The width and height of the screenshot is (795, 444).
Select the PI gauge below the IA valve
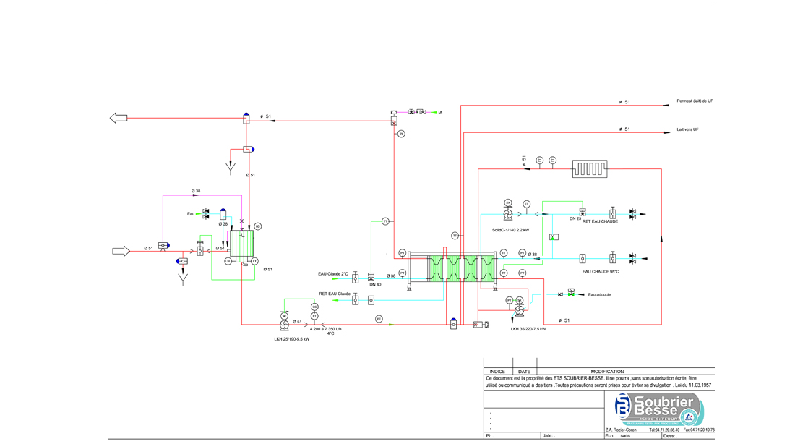click(x=401, y=134)
